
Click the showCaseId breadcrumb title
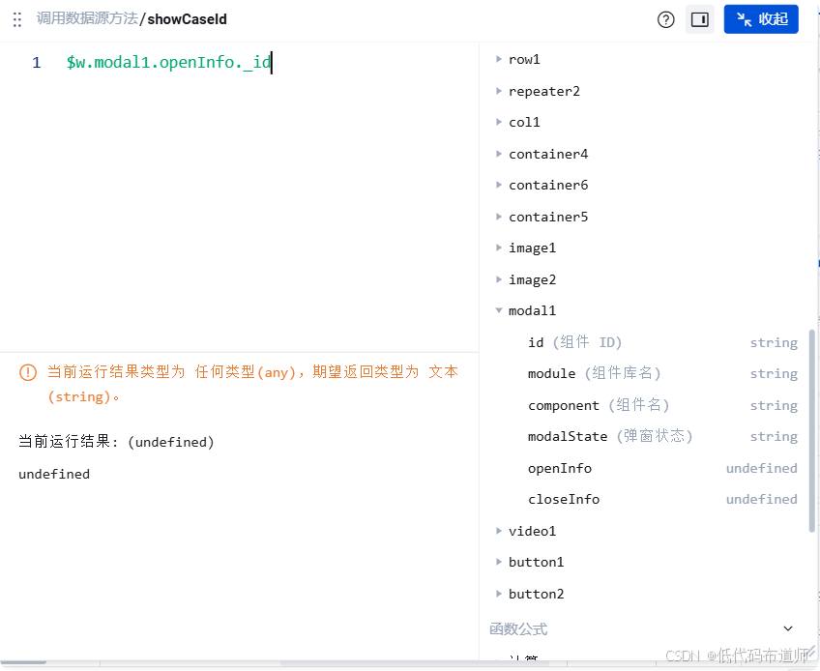188,19
